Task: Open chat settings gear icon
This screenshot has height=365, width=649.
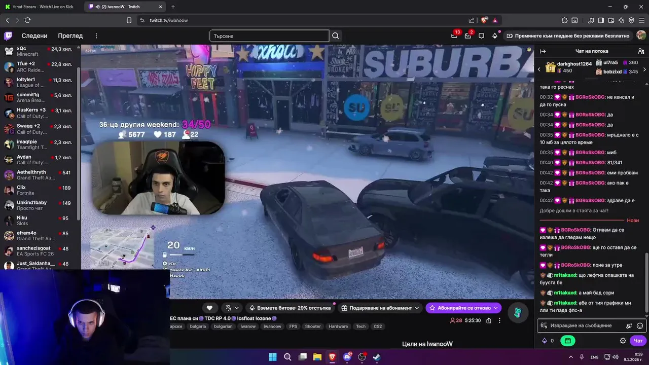Action: 623,341
